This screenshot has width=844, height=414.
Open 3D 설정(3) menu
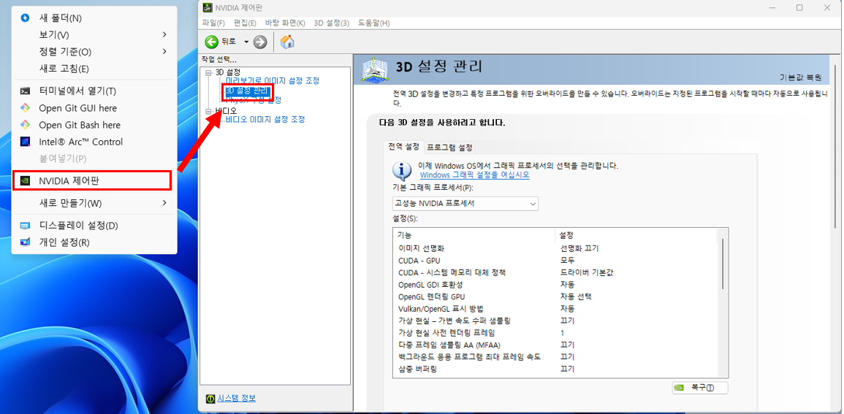pyautogui.click(x=332, y=23)
